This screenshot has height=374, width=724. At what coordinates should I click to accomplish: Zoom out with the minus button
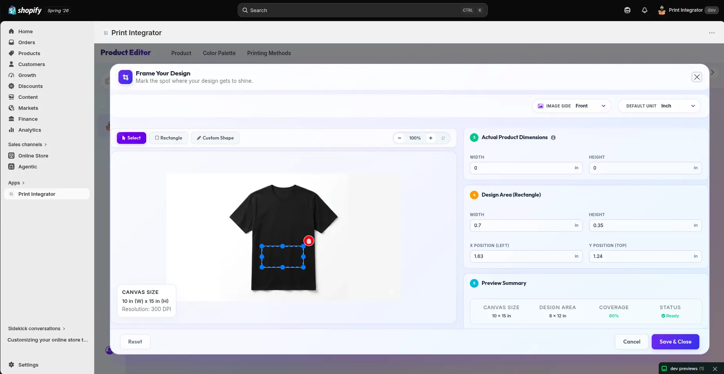(400, 138)
